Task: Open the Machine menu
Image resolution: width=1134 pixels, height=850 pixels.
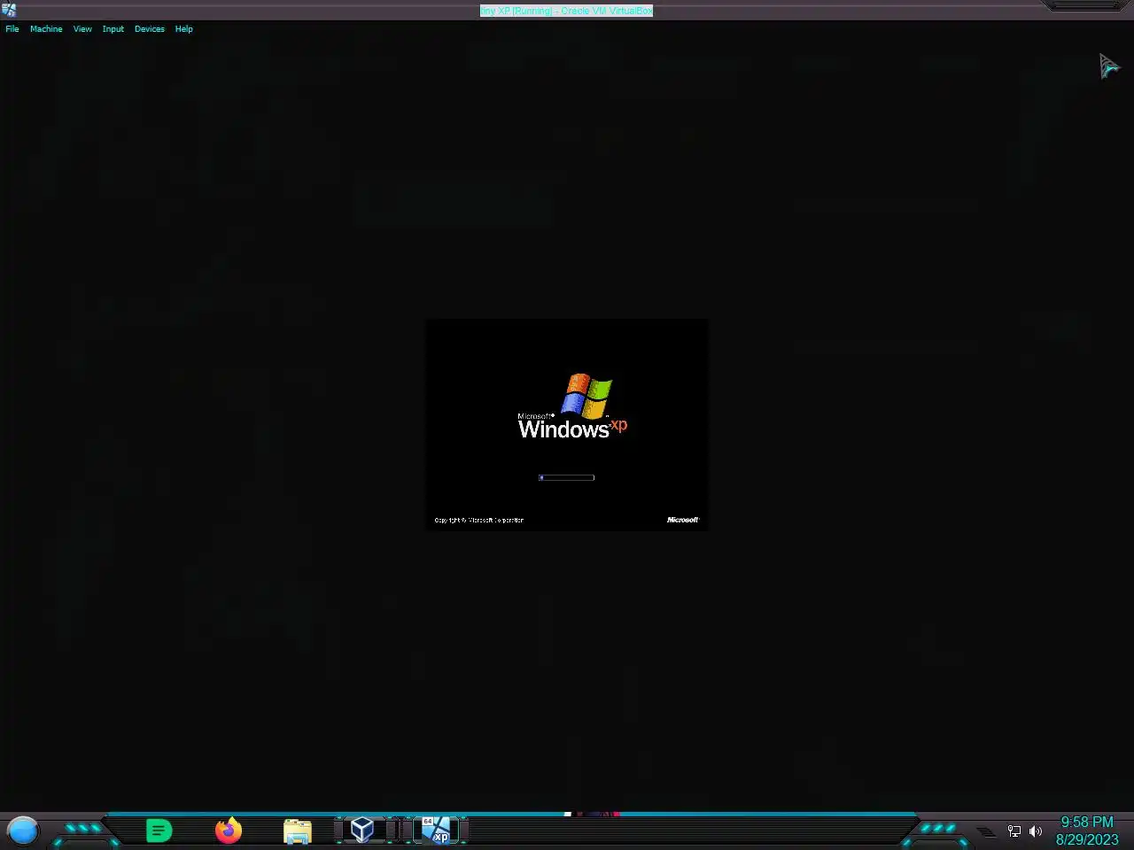Action: [x=46, y=29]
